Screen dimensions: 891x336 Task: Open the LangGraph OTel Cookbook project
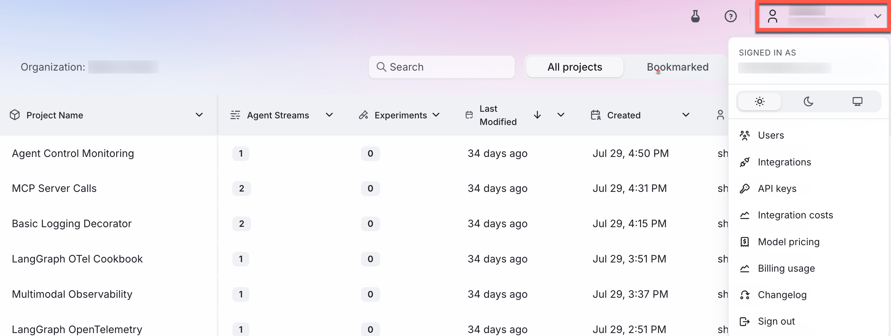point(77,259)
